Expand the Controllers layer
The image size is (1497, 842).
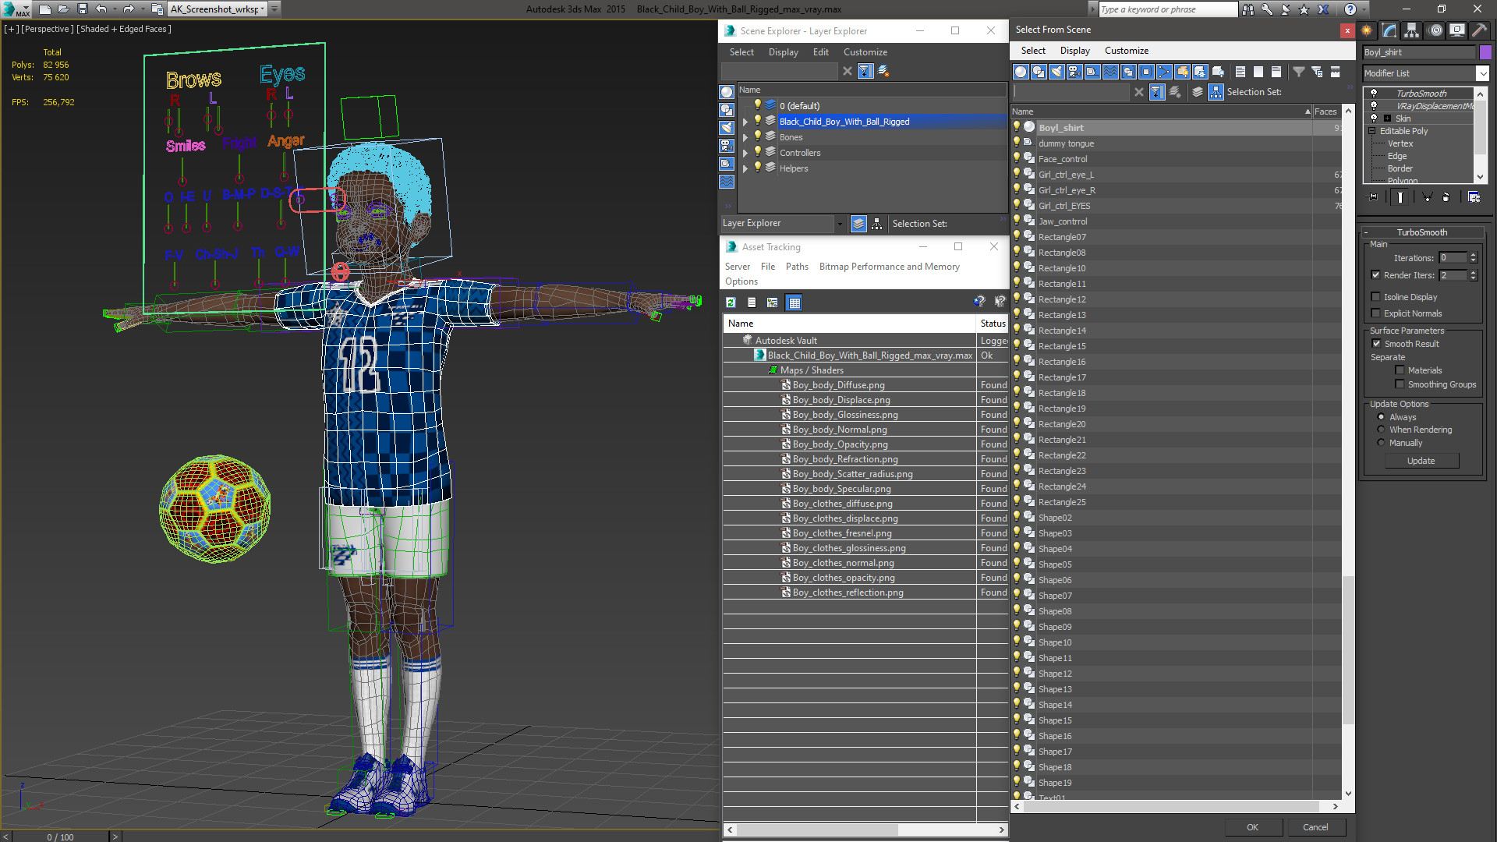(x=745, y=153)
